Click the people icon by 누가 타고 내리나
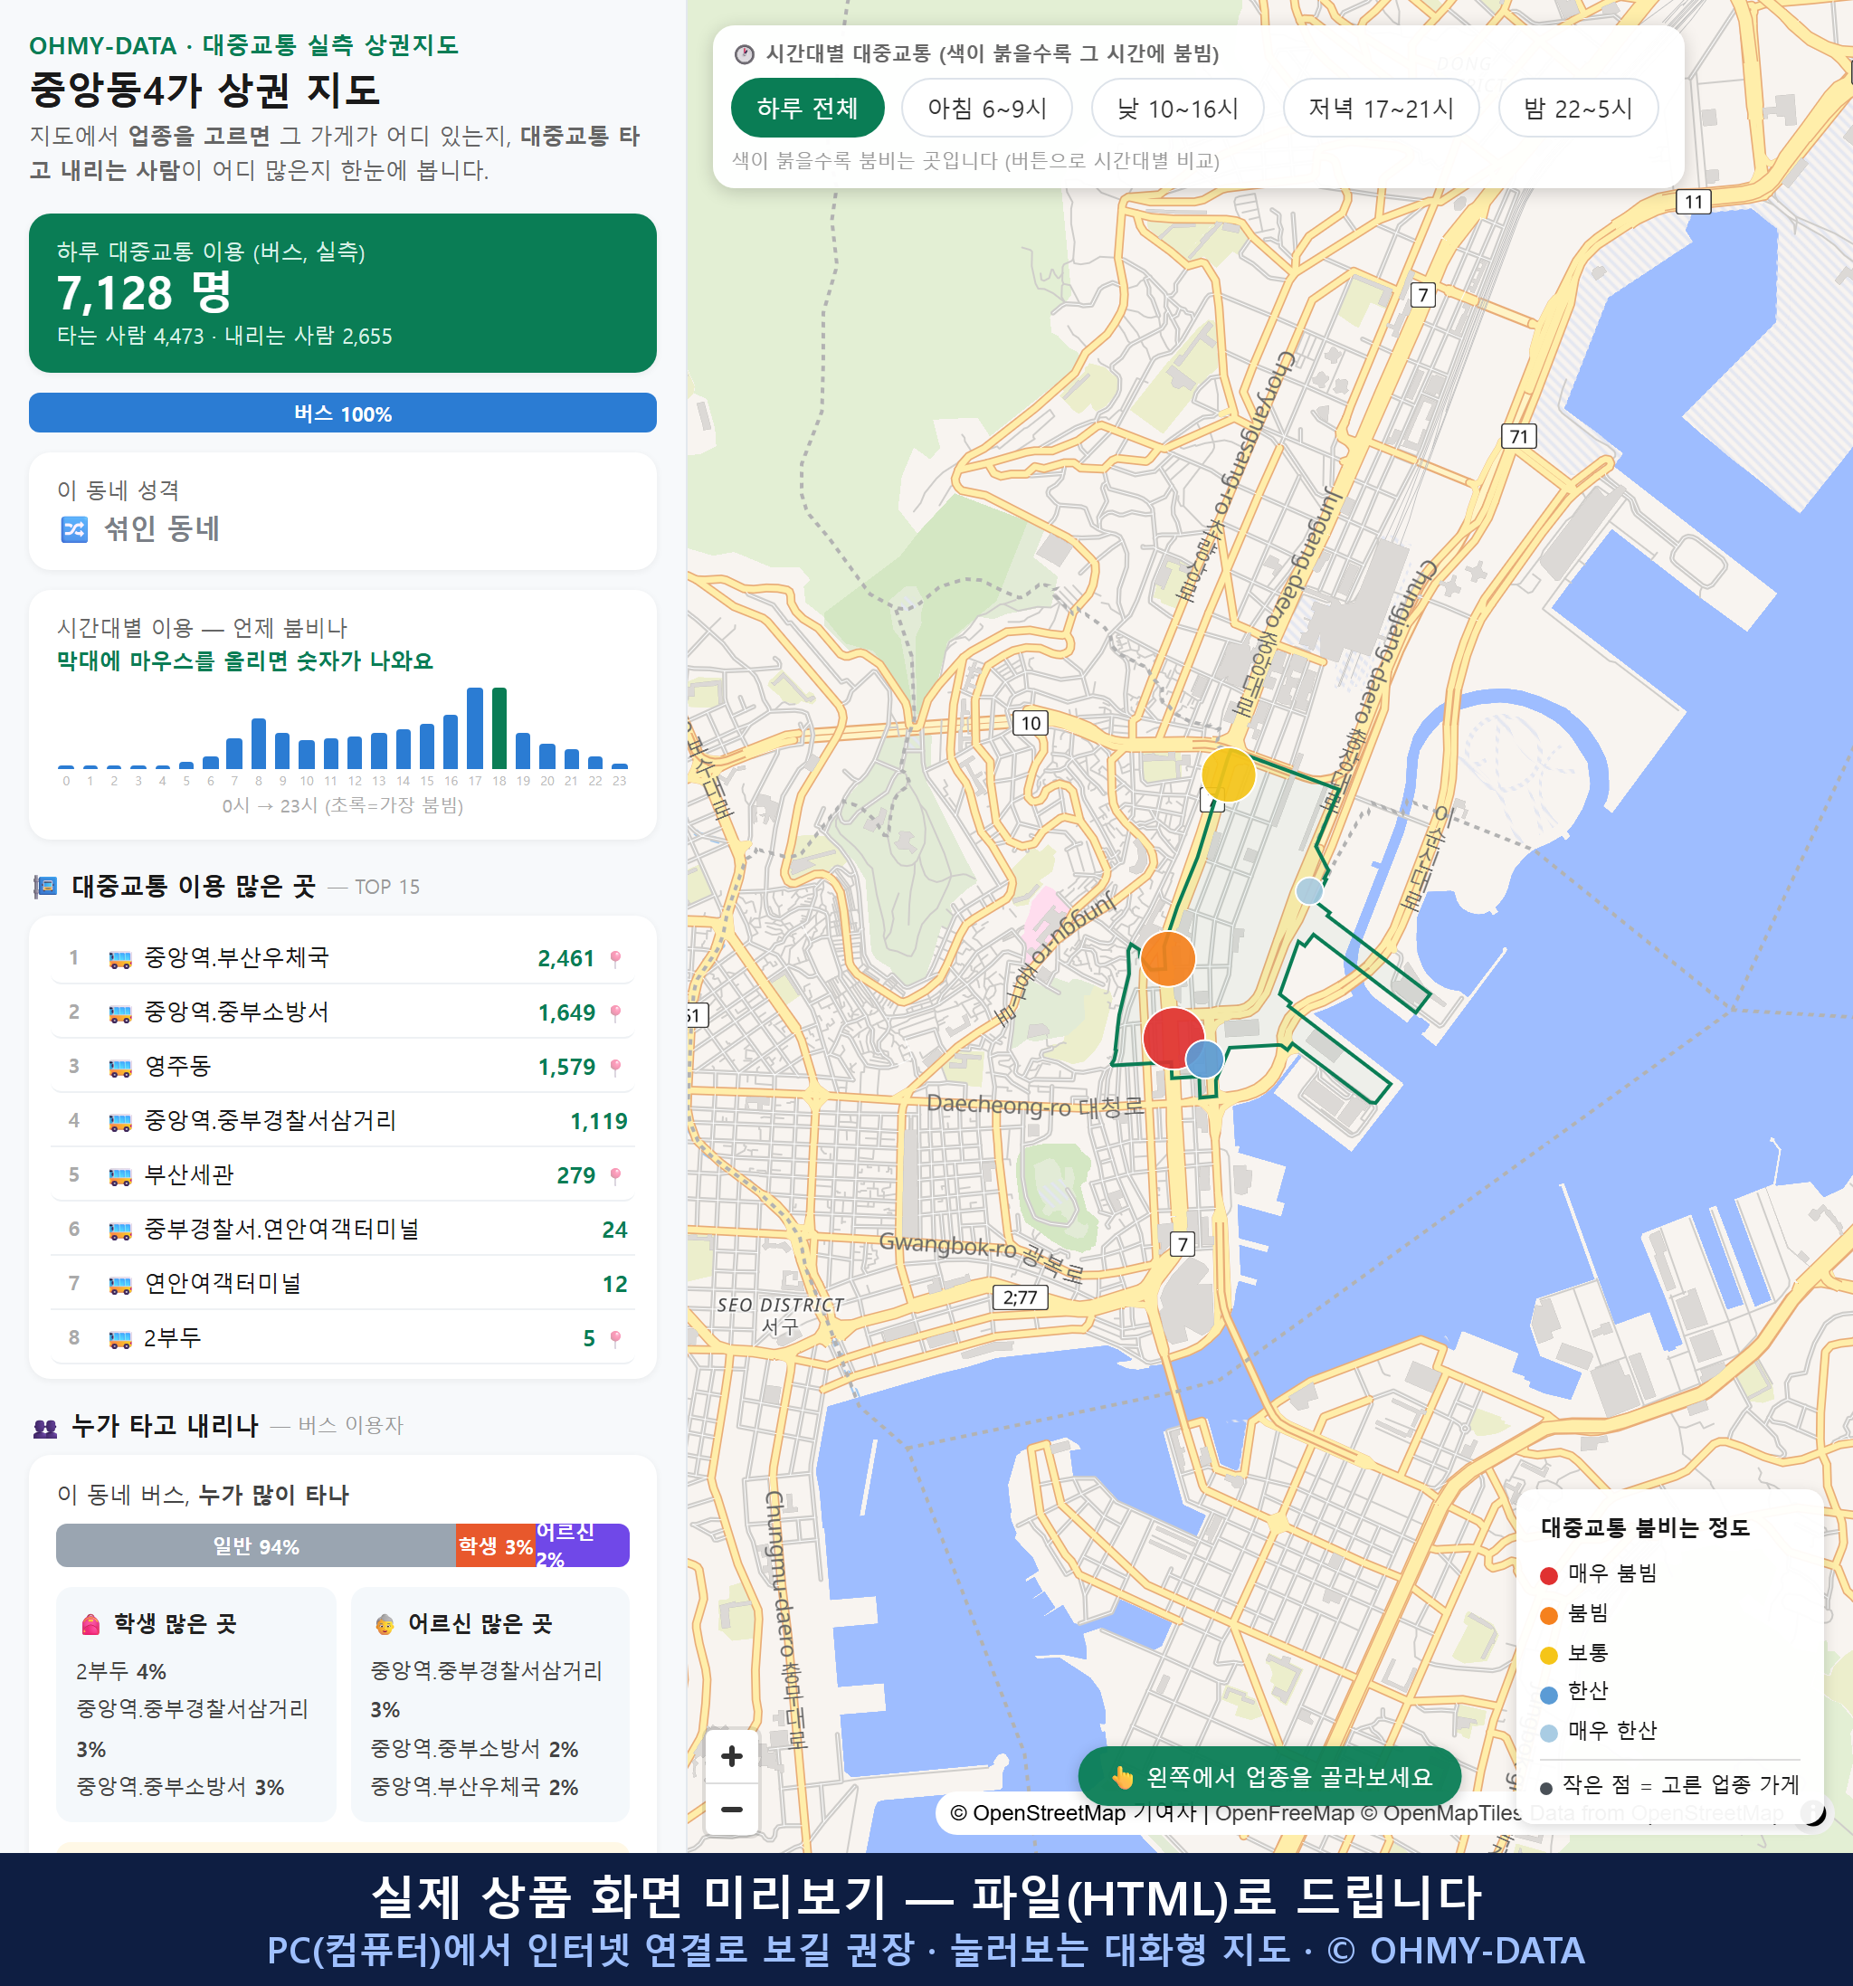 [x=45, y=1429]
